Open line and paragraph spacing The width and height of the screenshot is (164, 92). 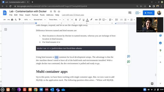(x=116, y=20)
